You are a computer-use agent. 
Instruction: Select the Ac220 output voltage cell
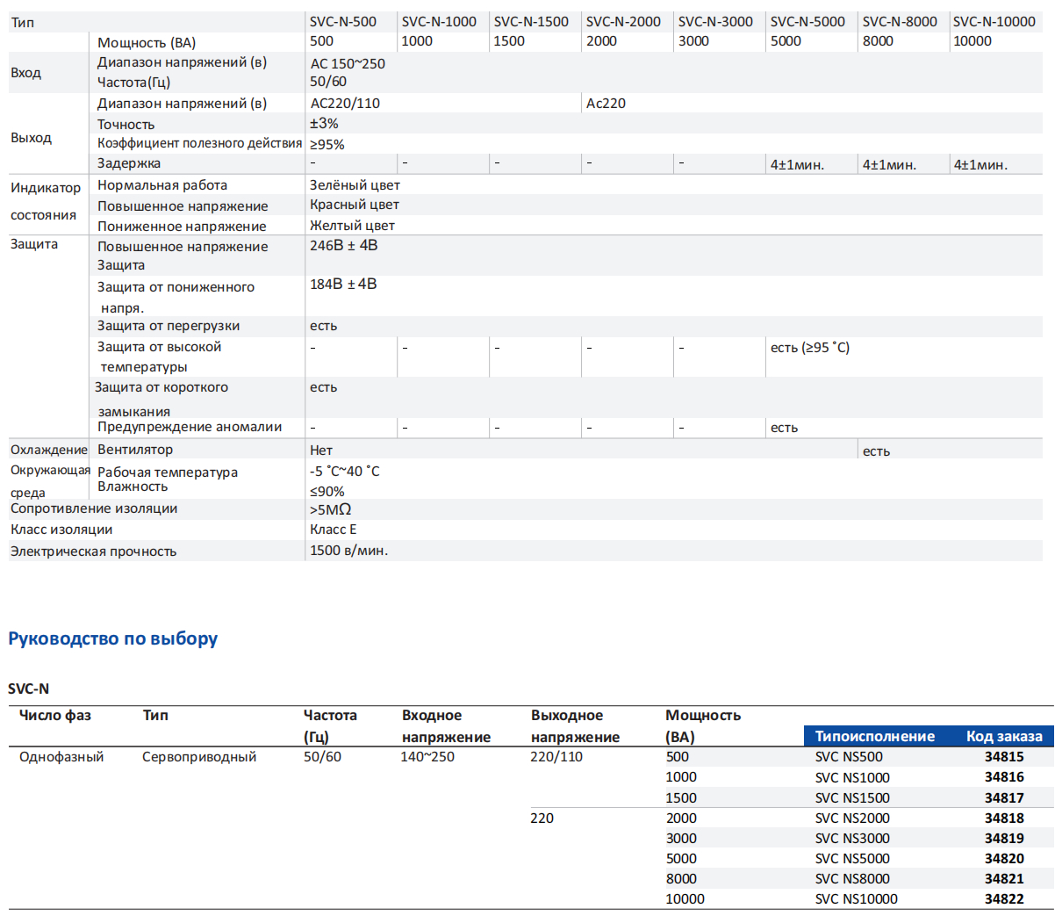coord(606,104)
